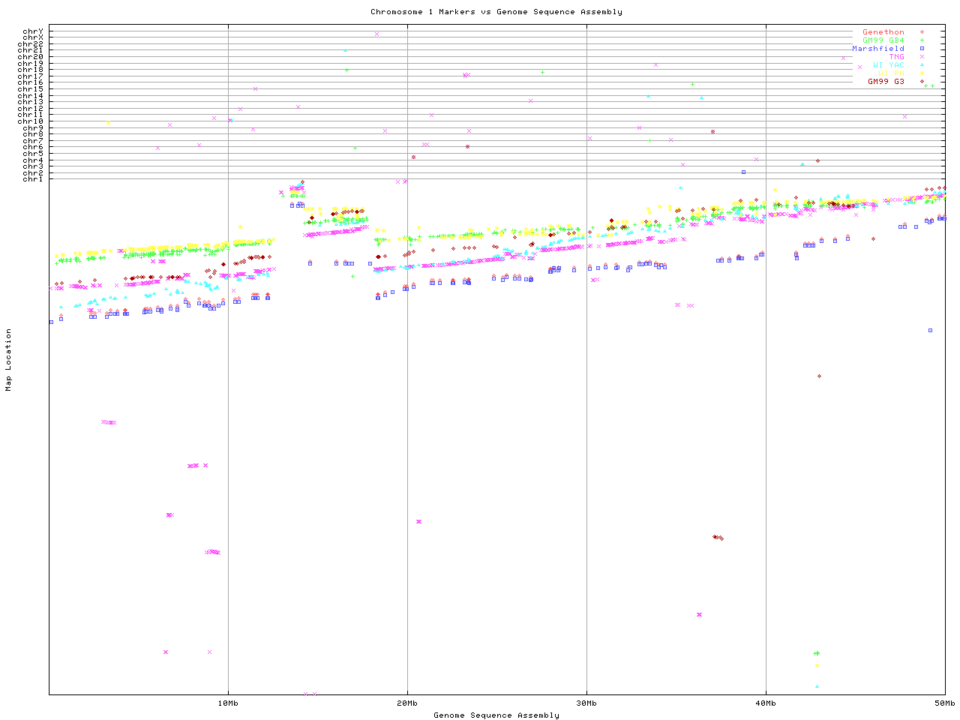
Task: Click the Genethon legend label
Action: [883, 32]
